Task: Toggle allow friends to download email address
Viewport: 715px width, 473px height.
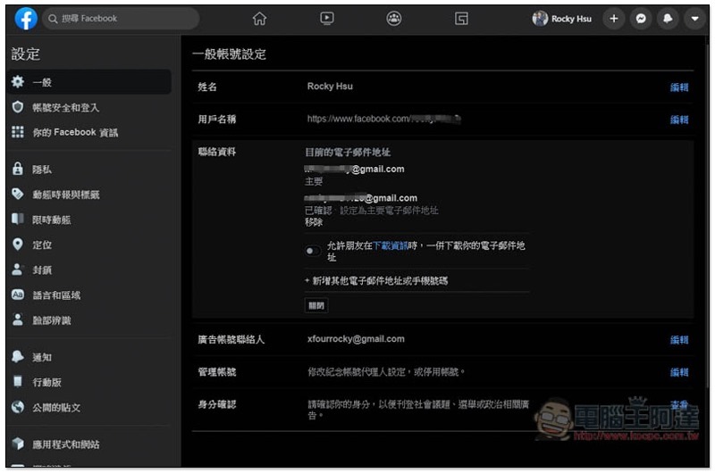Action: pyautogui.click(x=312, y=251)
